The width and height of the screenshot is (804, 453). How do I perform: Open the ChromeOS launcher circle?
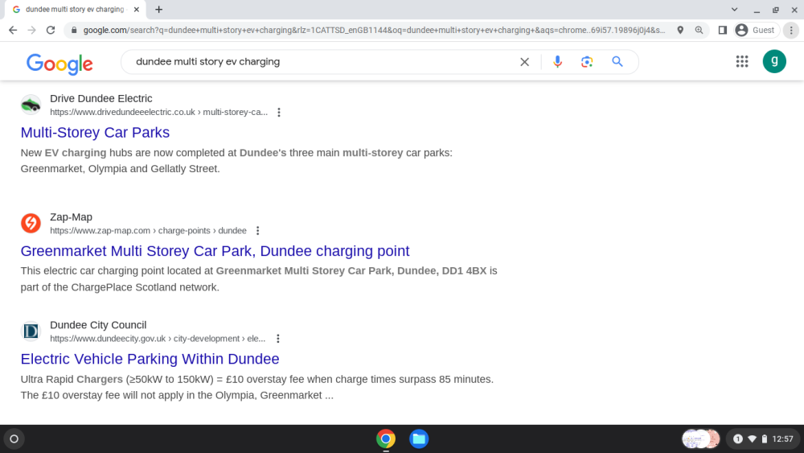click(x=14, y=439)
